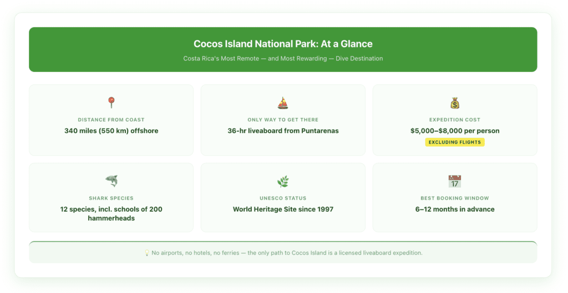Image resolution: width=568 pixels, height=293 pixels.
Task: Click the 'SHARK SPECIES' label
Action: point(111,198)
